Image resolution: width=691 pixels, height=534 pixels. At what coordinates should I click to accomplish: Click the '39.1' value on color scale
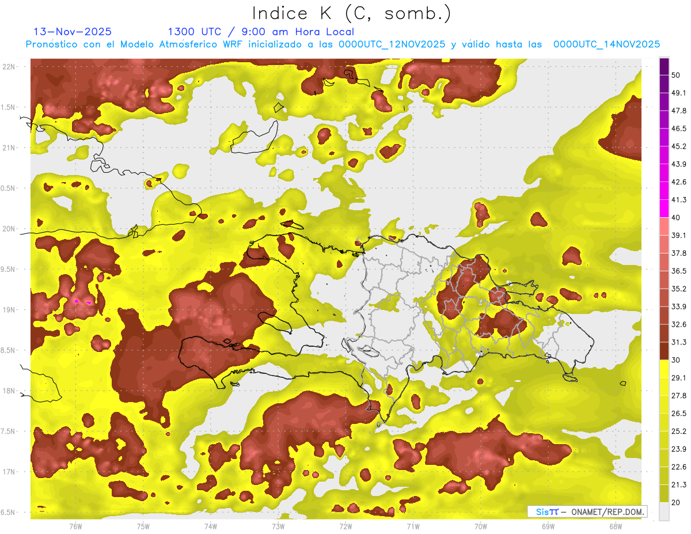pos(679,235)
